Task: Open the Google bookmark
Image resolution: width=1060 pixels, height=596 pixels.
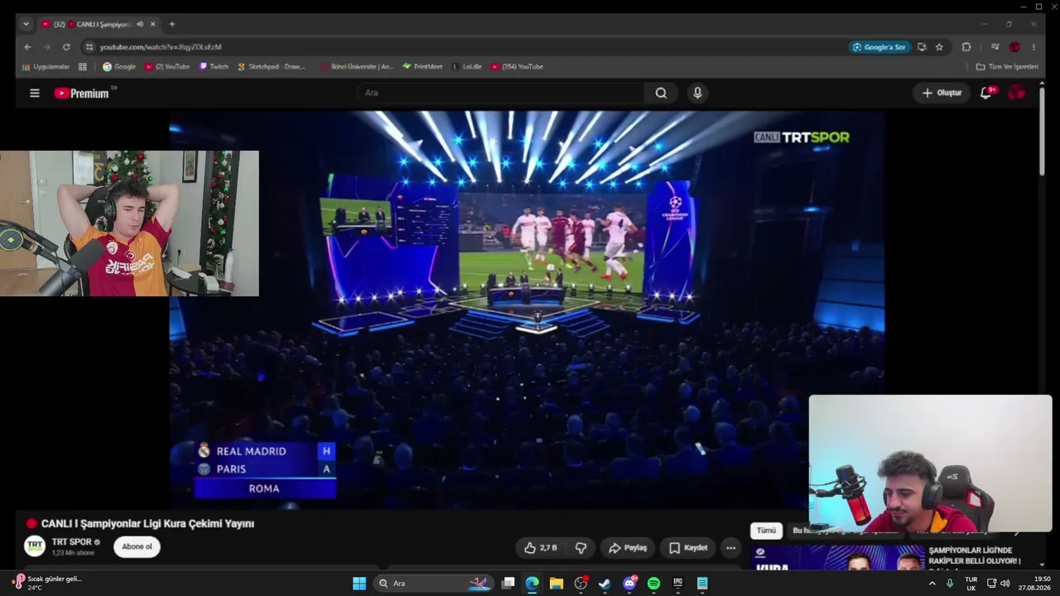Action: coord(119,66)
